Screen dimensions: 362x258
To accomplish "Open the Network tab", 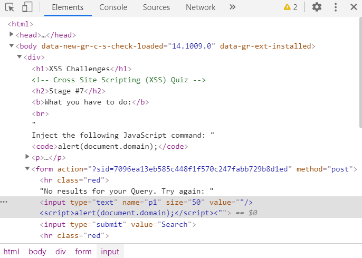I will tap(201, 7).
